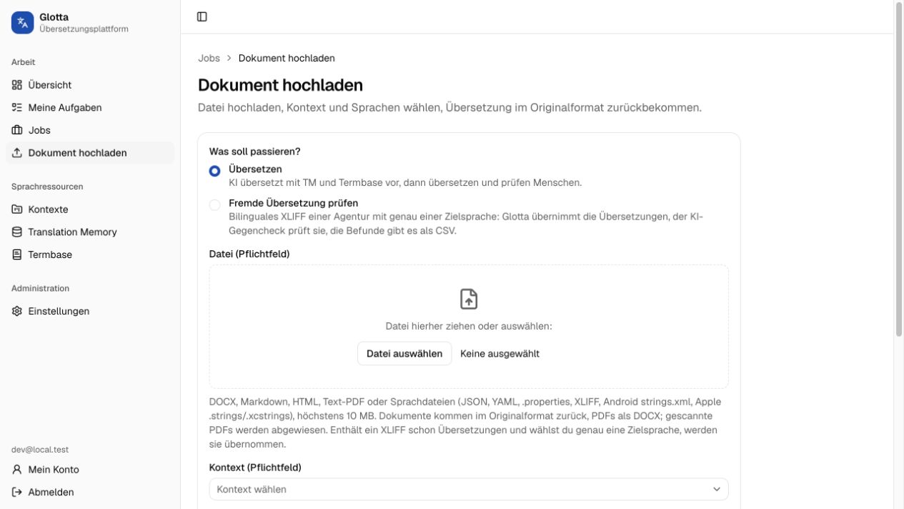Click the chevron arrow of the Kontext dropdown

tap(717, 489)
